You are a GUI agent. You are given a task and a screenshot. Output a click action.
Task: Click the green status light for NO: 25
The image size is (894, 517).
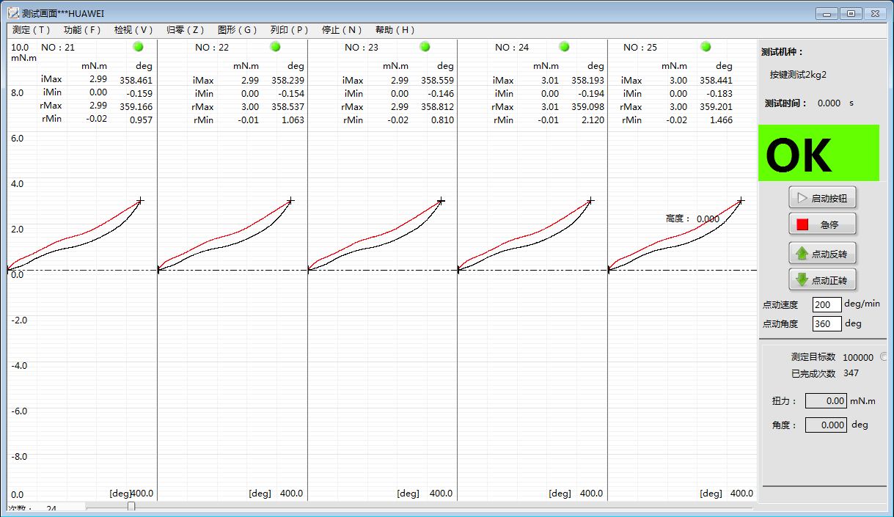[x=706, y=47]
